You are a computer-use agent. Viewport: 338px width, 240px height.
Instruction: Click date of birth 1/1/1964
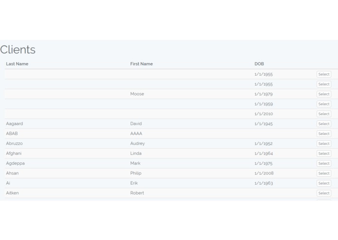(264, 154)
